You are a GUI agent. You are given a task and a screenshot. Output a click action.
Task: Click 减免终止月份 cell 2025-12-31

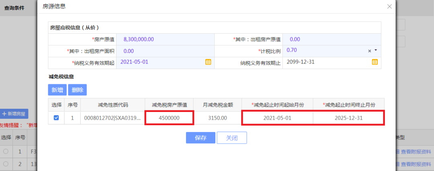[x=349, y=118]
